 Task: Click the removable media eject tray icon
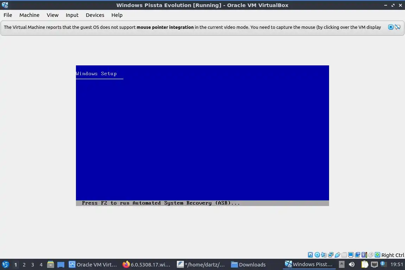coord(341,264)
